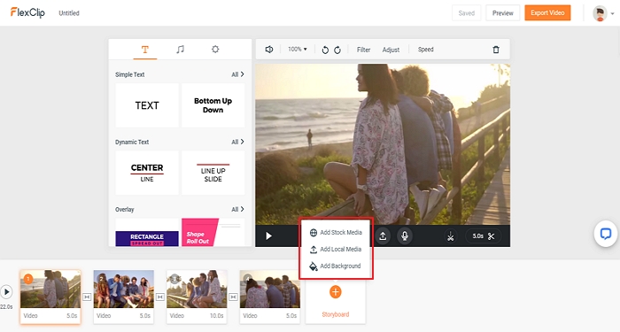Play the video in preview player

point(269,236)
